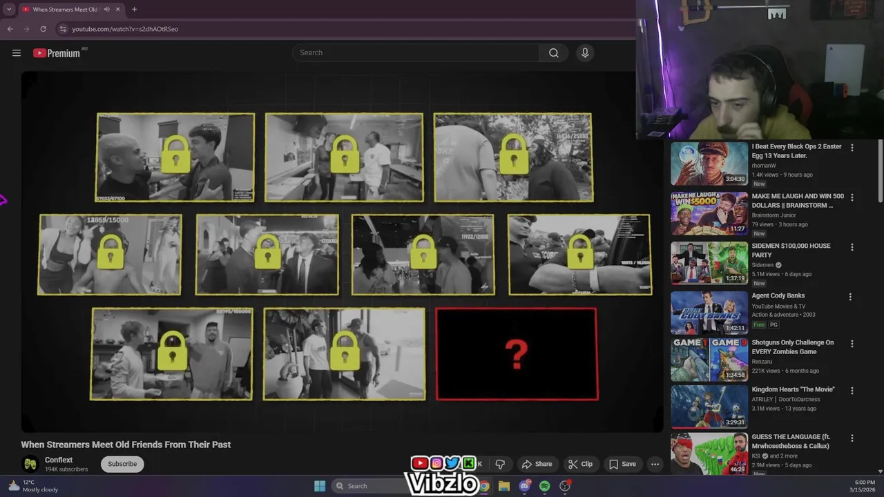
Task: Open options for SIDEMEN HOUSE PARTY video
Action: click(x=852, y=247)
